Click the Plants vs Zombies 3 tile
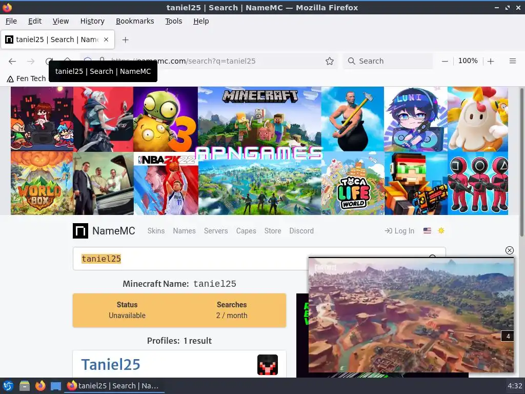 (166, 119)
